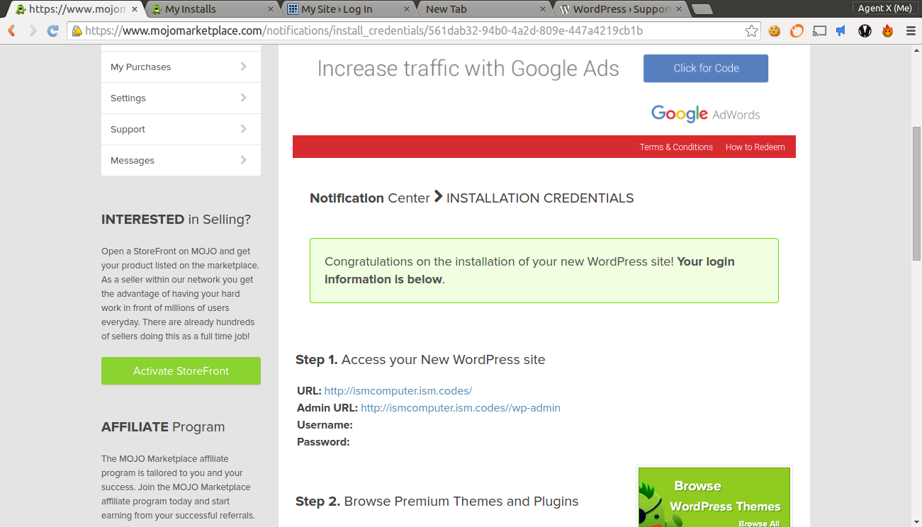Expand the Settings chevron arrow
The width and height of the screenshot is (922, 527).
[243, 98]
